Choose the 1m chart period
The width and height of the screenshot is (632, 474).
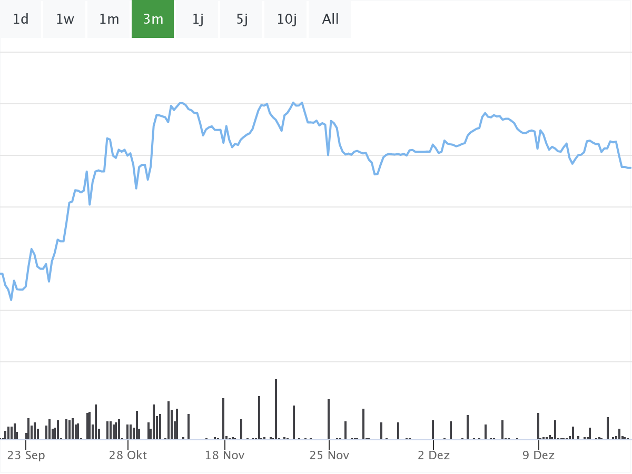(109, 19)
